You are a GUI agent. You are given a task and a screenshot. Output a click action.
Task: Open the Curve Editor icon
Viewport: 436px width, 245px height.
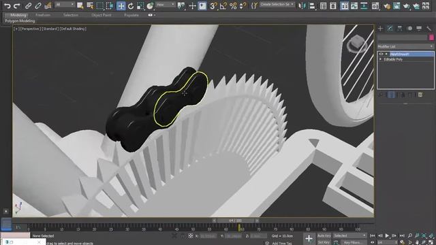point(354,5)
